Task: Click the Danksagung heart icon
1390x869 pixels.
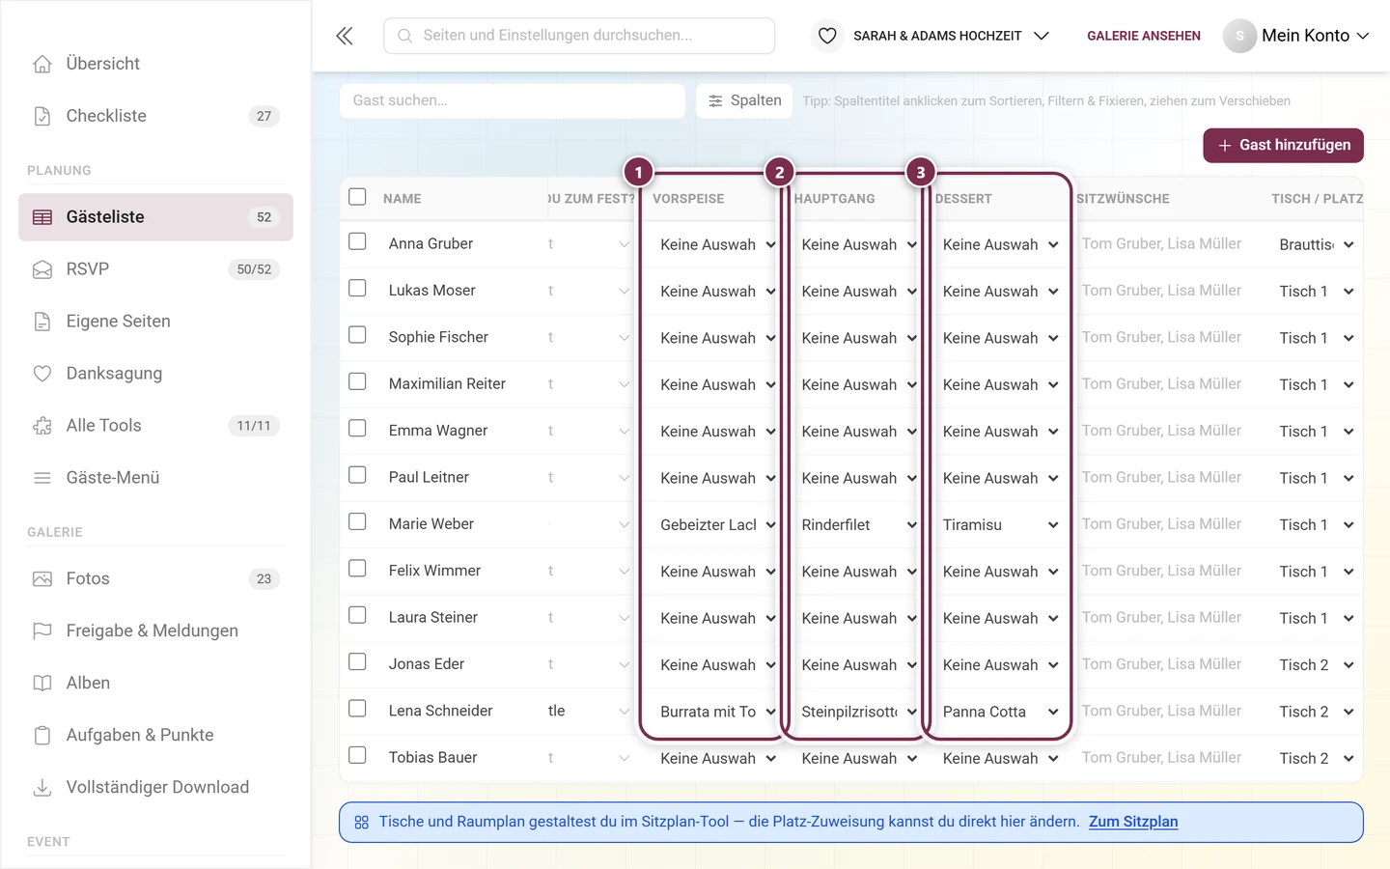Action: point(42,374)
